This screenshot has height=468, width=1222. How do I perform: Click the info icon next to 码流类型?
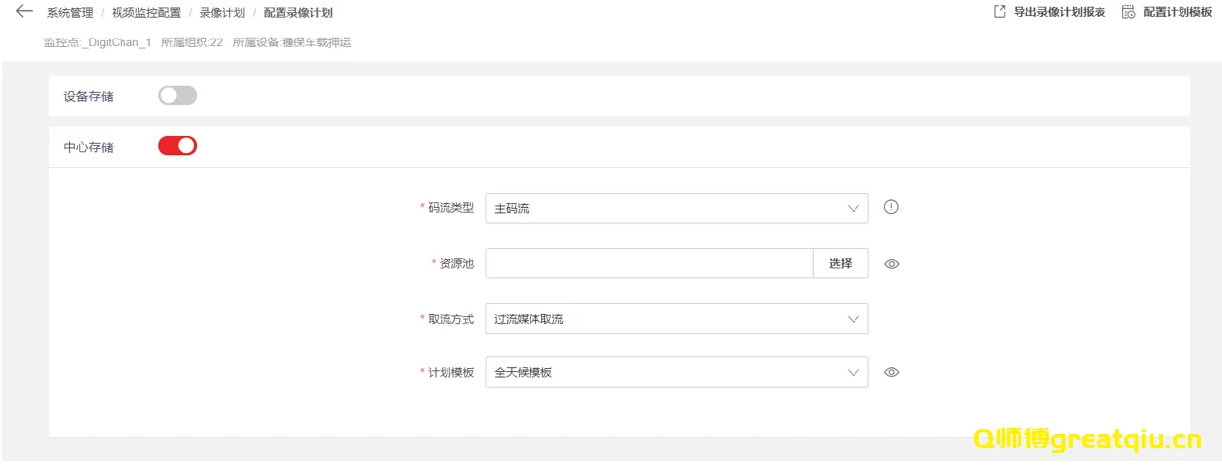click(x=891, y=207)
